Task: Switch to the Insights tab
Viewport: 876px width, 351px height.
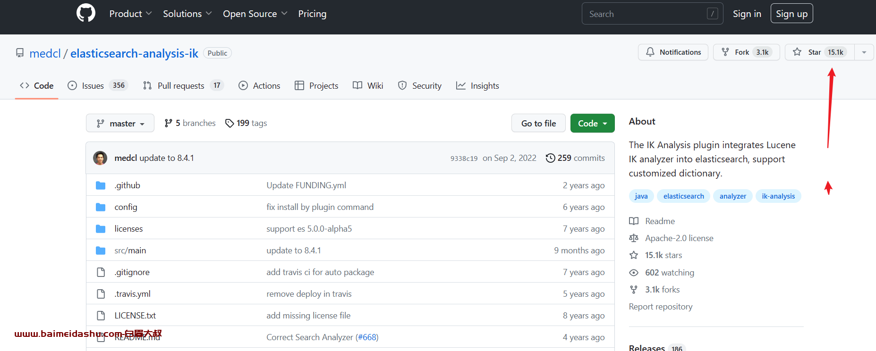Action: point(477,85)
